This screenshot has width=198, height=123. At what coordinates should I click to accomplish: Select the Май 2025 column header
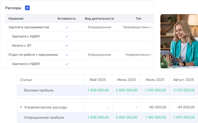[98, 80]
